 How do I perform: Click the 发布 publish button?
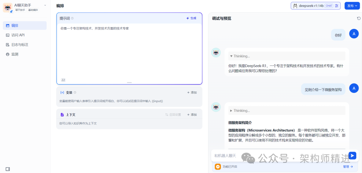(352, 6)
